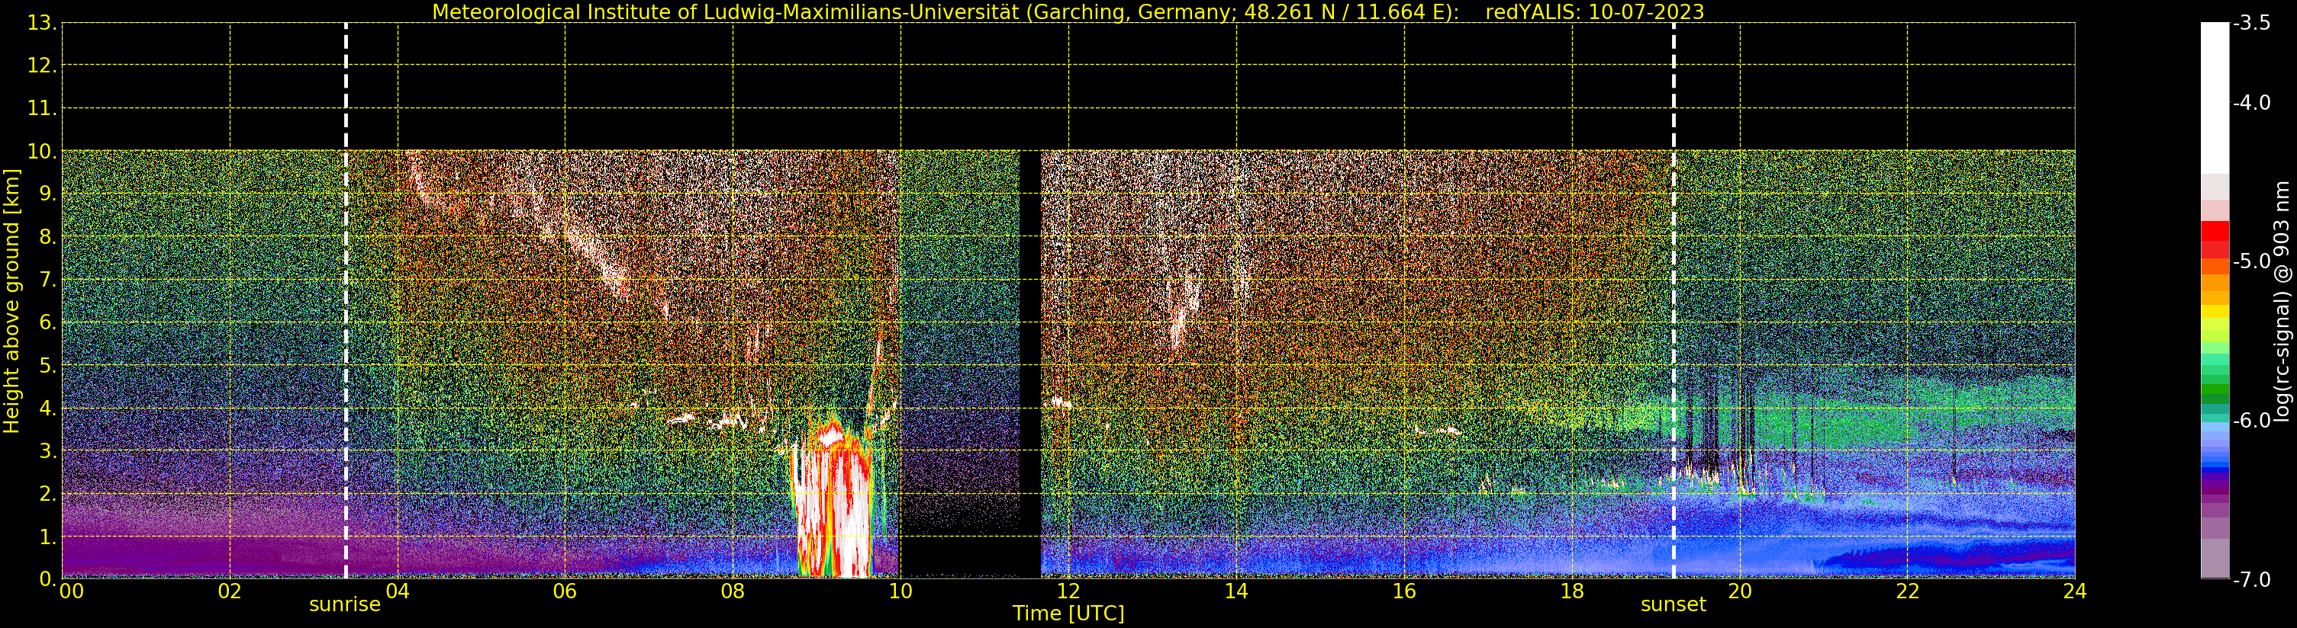This screenshot has height=628, width=2297.
Task: Click the height axis tick '6.'
Action: pyautogui.click(x=48, y=322)
